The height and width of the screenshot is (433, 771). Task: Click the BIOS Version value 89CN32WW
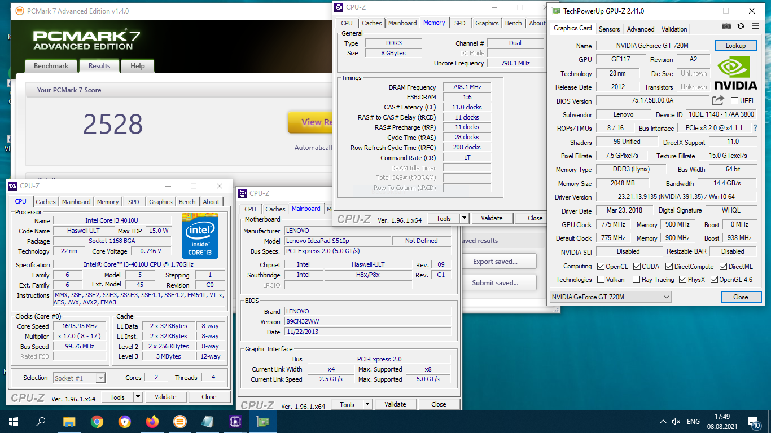368,321
